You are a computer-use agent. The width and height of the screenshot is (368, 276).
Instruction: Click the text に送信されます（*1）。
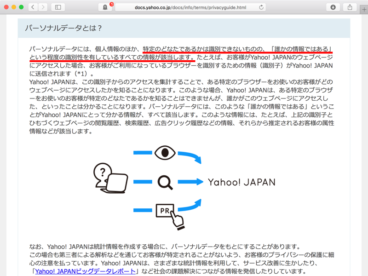pyautogui.click(x=62, y=74)
